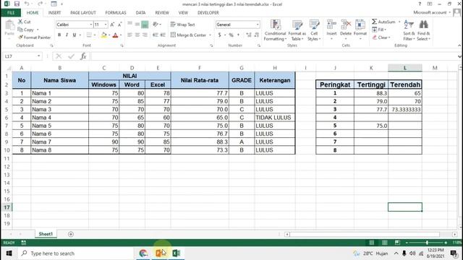Click the font color A icon
Screen dimensions: 463x260
pos(115,35)
